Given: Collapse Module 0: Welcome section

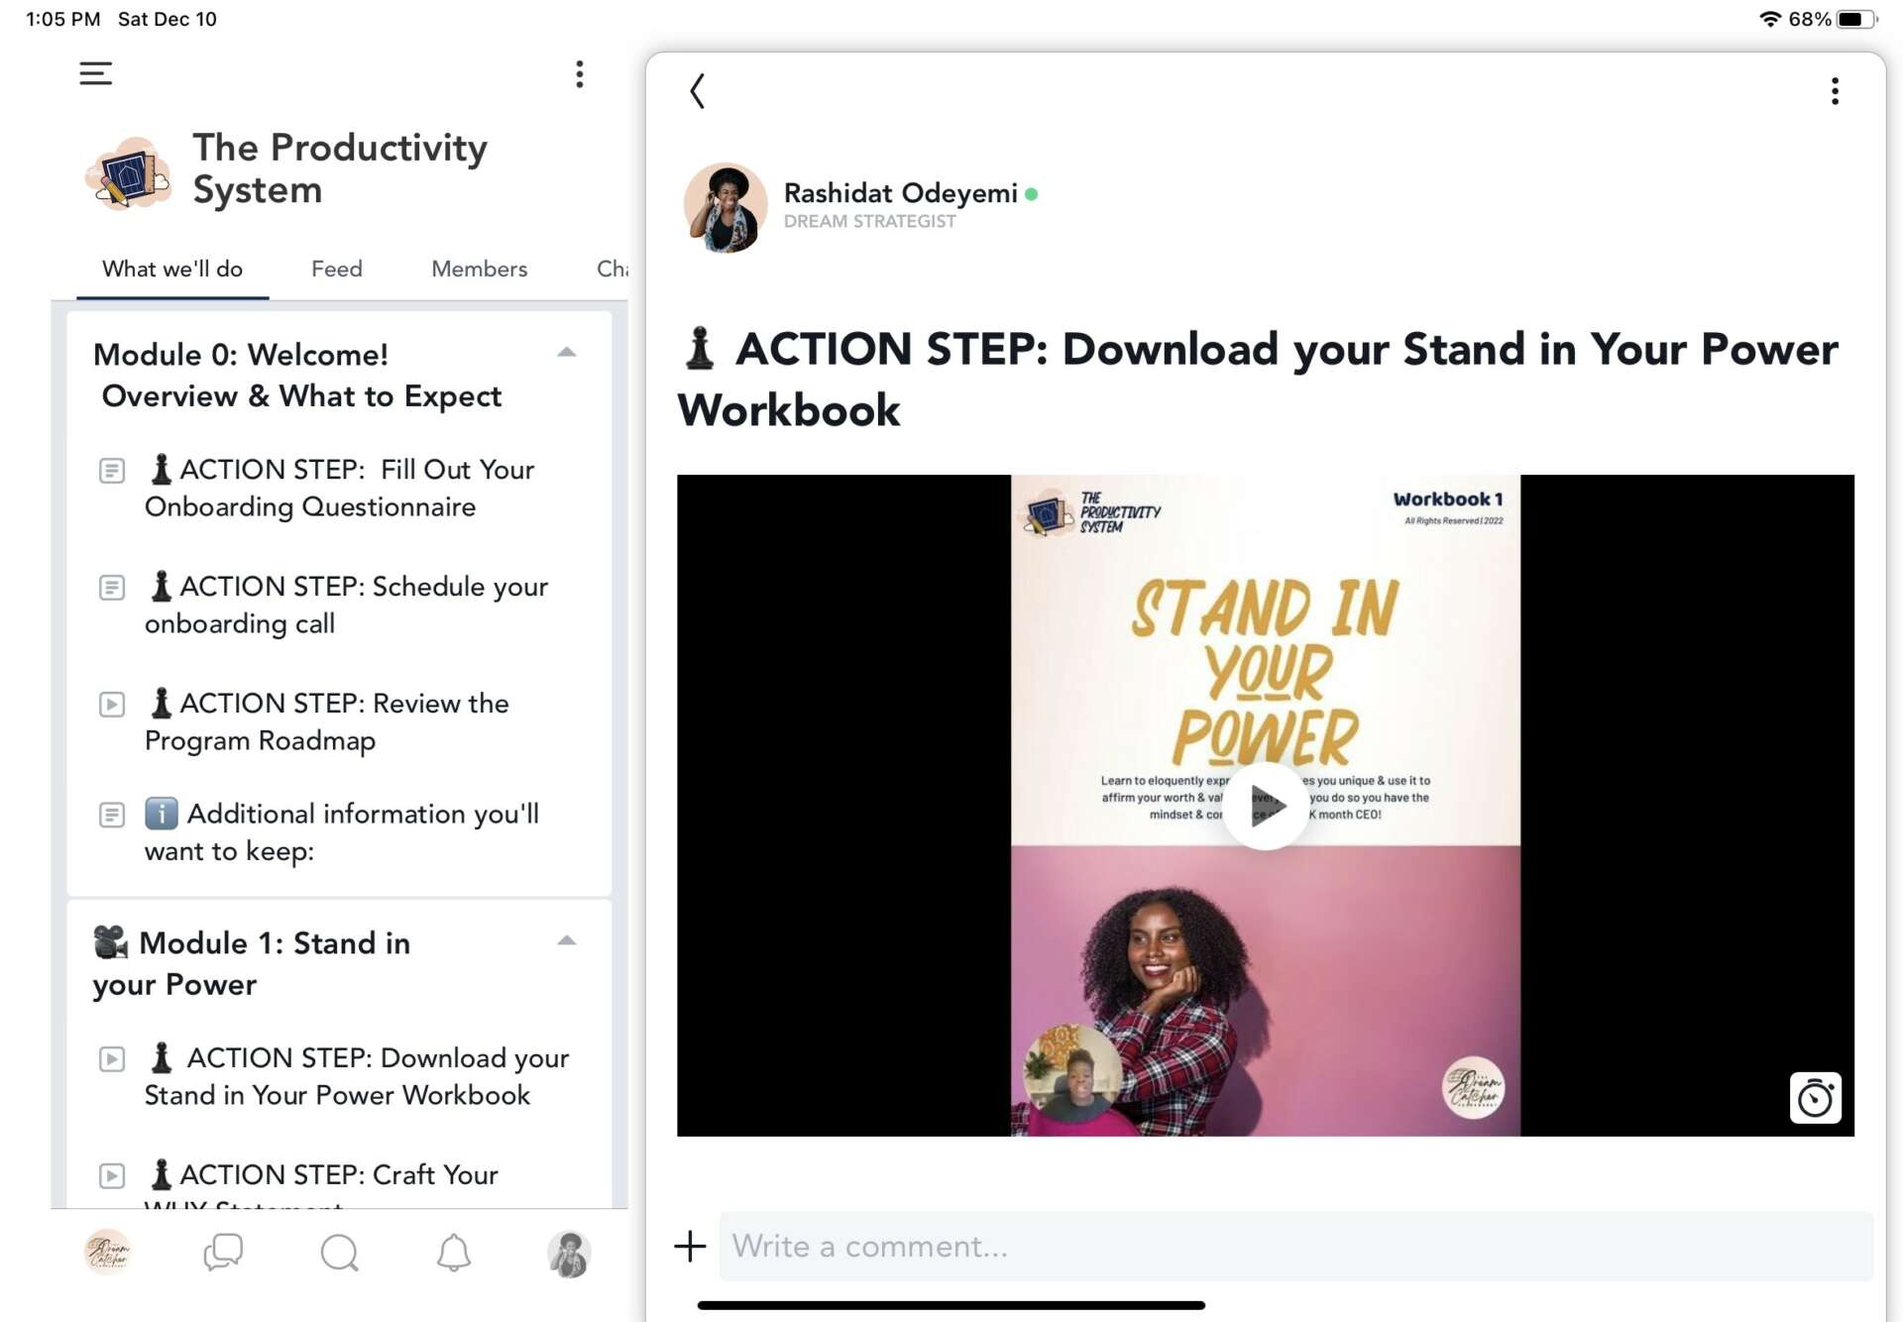Looking at the screenshot, I should pos(566,353).
